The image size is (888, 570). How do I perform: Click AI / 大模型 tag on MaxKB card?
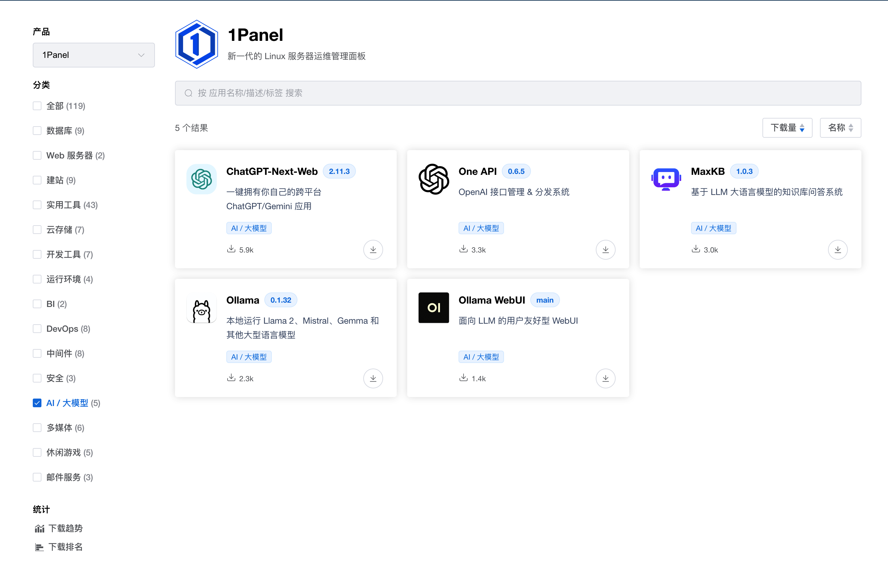(x=713, y=228)
